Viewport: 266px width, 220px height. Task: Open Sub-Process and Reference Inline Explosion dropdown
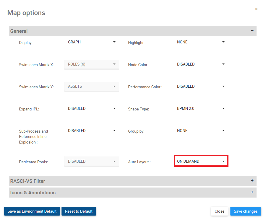coord(92,131)
